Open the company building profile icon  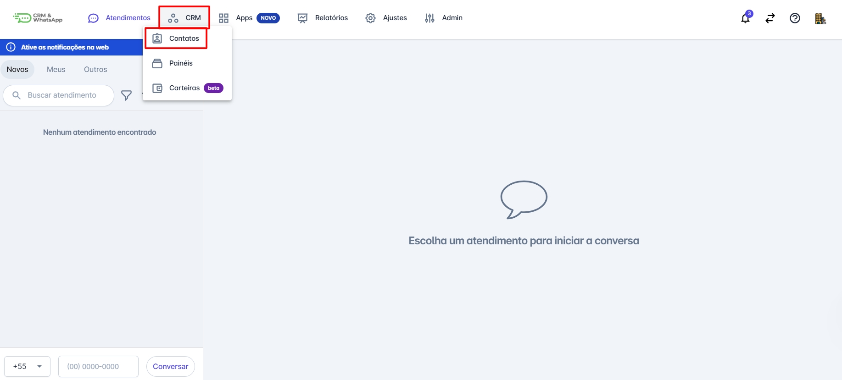coord(820,18)
